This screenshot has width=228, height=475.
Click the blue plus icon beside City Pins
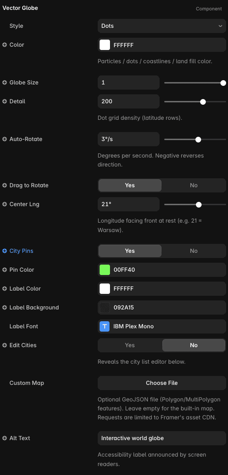[5, 251]
